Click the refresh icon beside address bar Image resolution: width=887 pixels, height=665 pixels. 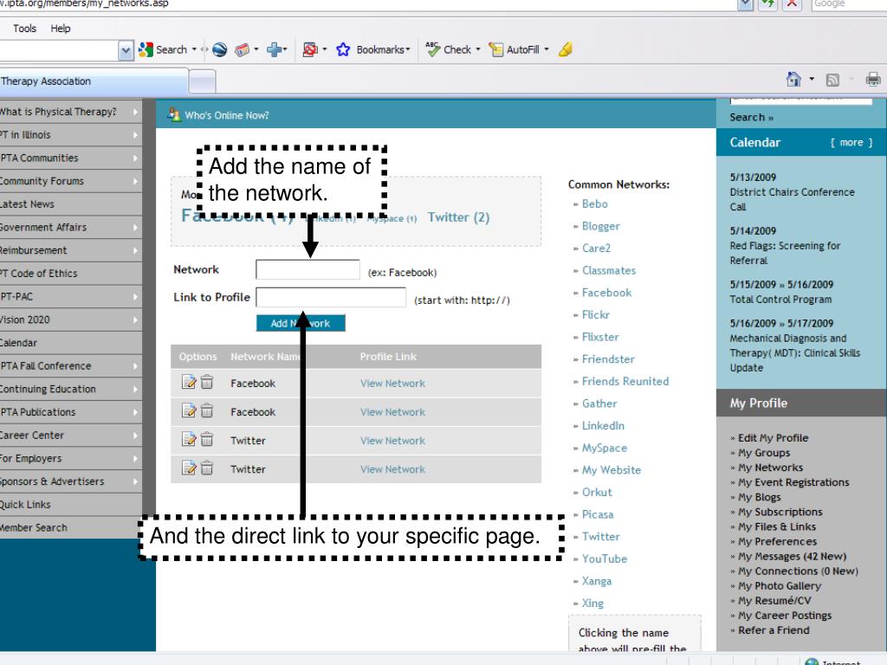(767, 3)
